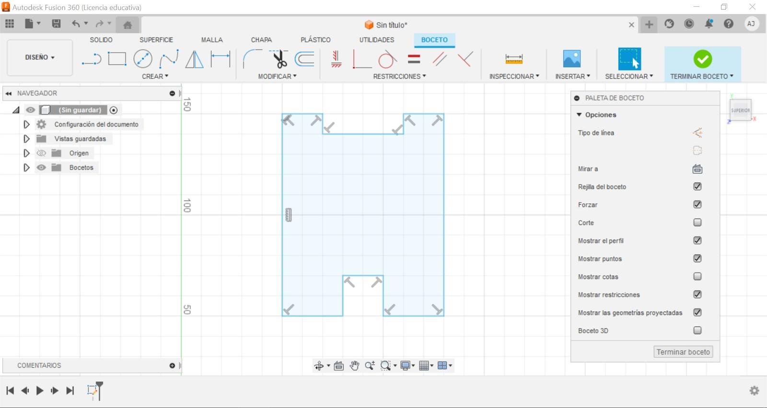
Task: Apply the Equal constraint
Action: point(414,59)
